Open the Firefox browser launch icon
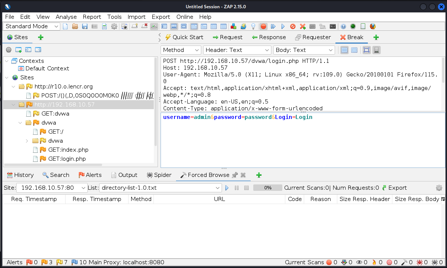The image size is (447, 268). 373,26
